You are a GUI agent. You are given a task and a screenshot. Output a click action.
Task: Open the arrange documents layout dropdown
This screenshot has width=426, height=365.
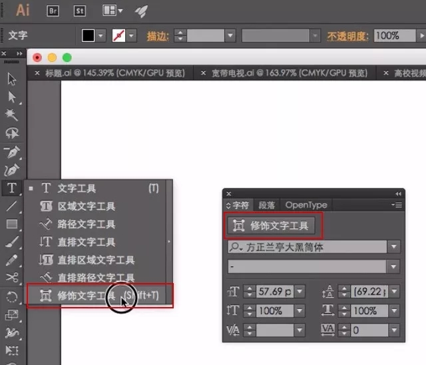(x=112, y=11)
